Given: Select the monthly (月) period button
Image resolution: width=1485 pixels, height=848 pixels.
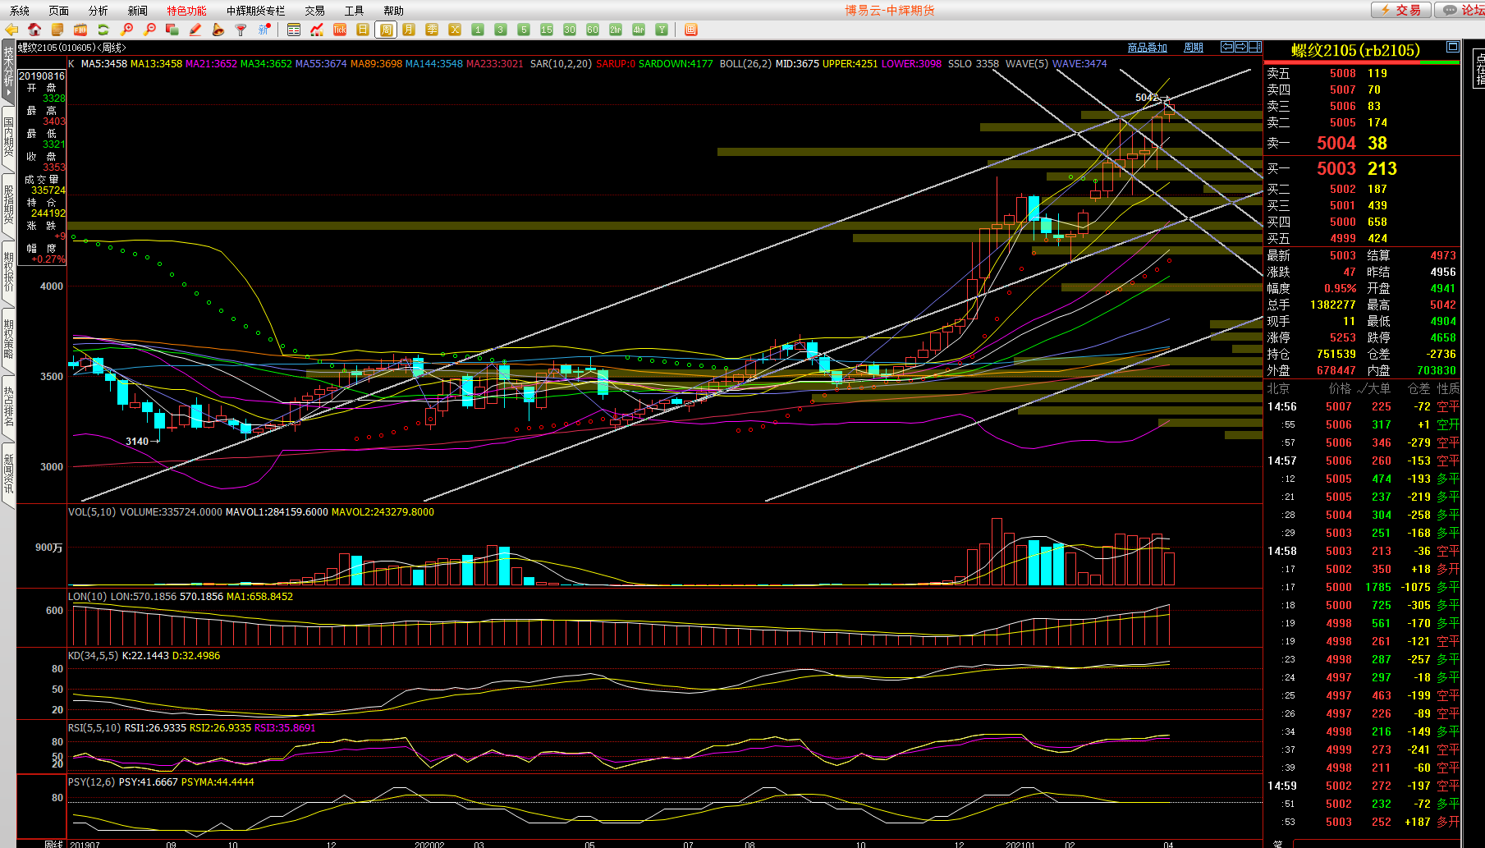Looking at the screenshot, I should click(x=409, y=30).
